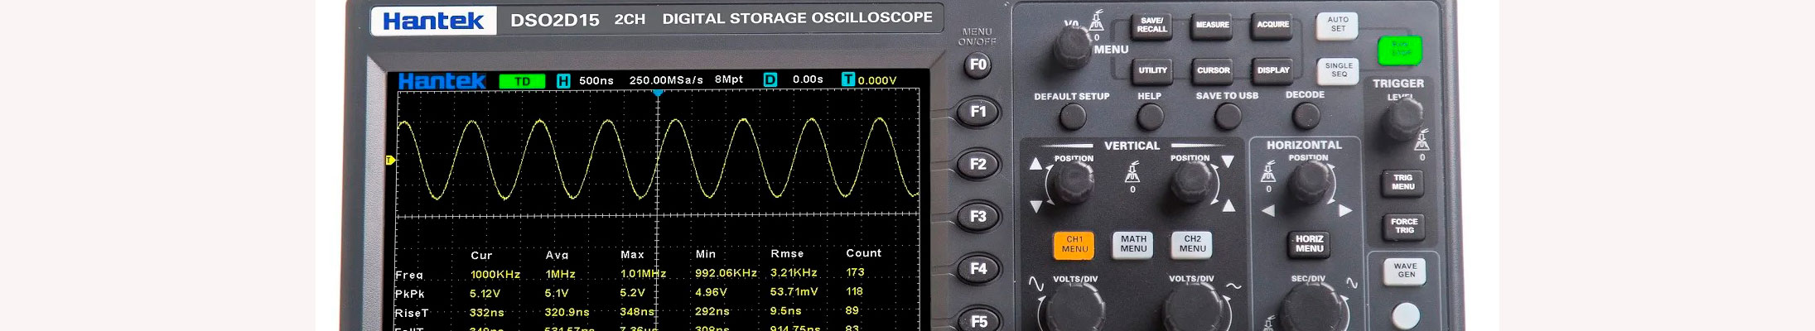Push the F1 softkey

[977, 112]
